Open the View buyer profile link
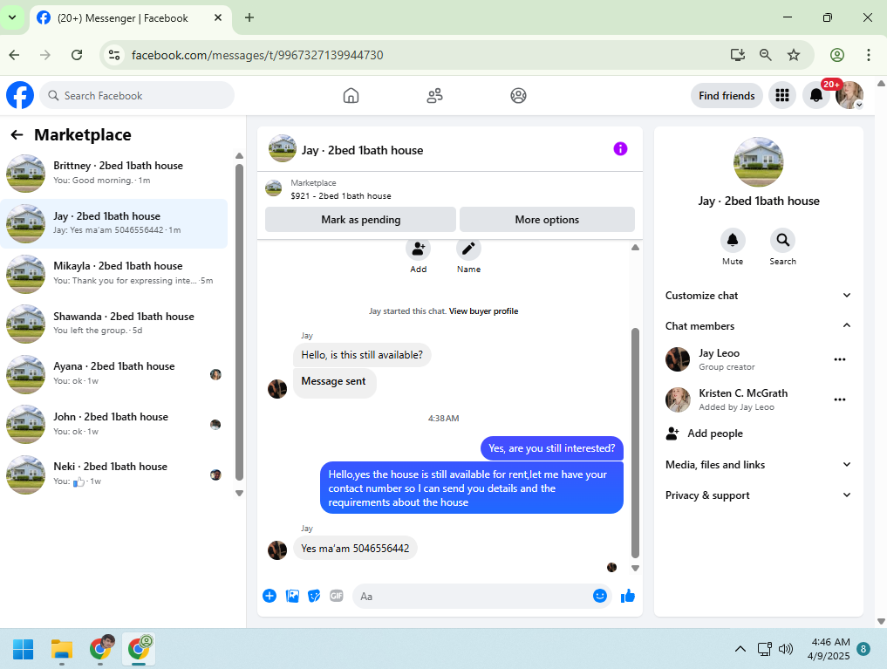Screen dimensions: 887x669 [483, 311]
